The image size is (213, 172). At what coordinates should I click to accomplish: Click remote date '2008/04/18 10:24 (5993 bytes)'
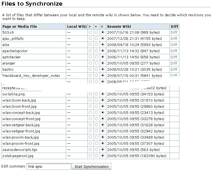tap(135, 45)
